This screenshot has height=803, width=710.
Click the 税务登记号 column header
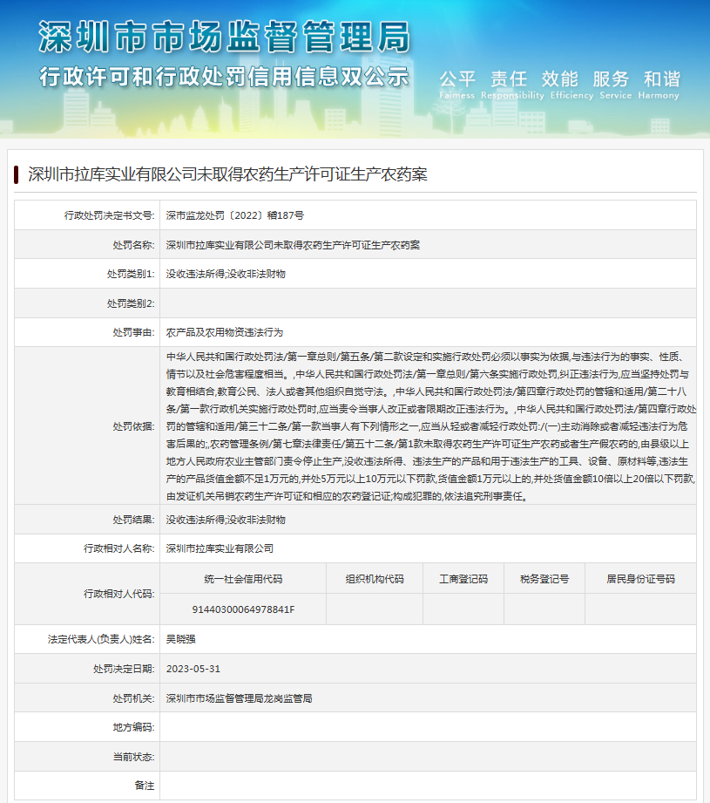(544, 579)
